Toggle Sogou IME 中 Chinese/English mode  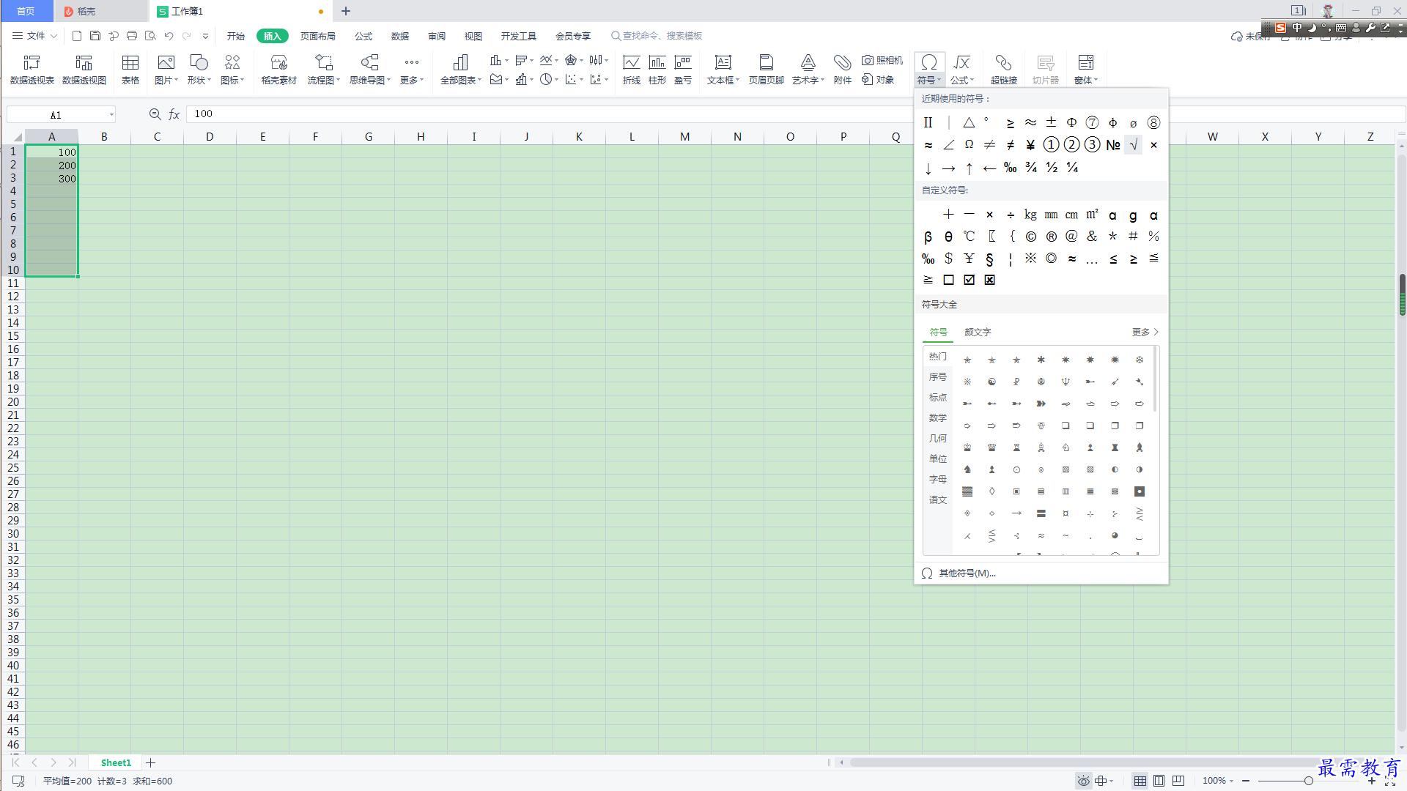(1296, 28)
